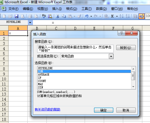Open the 格式(O) menu

click(72, 9)
